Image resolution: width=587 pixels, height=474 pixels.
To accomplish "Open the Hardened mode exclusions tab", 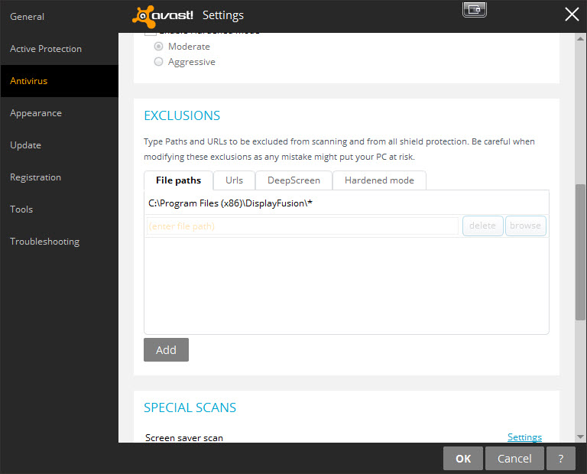I will tap(379, 180).
